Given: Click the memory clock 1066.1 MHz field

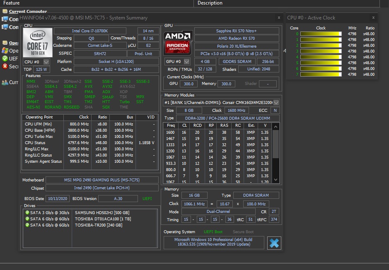Looking at the screenshot, I should coord(194,204).
